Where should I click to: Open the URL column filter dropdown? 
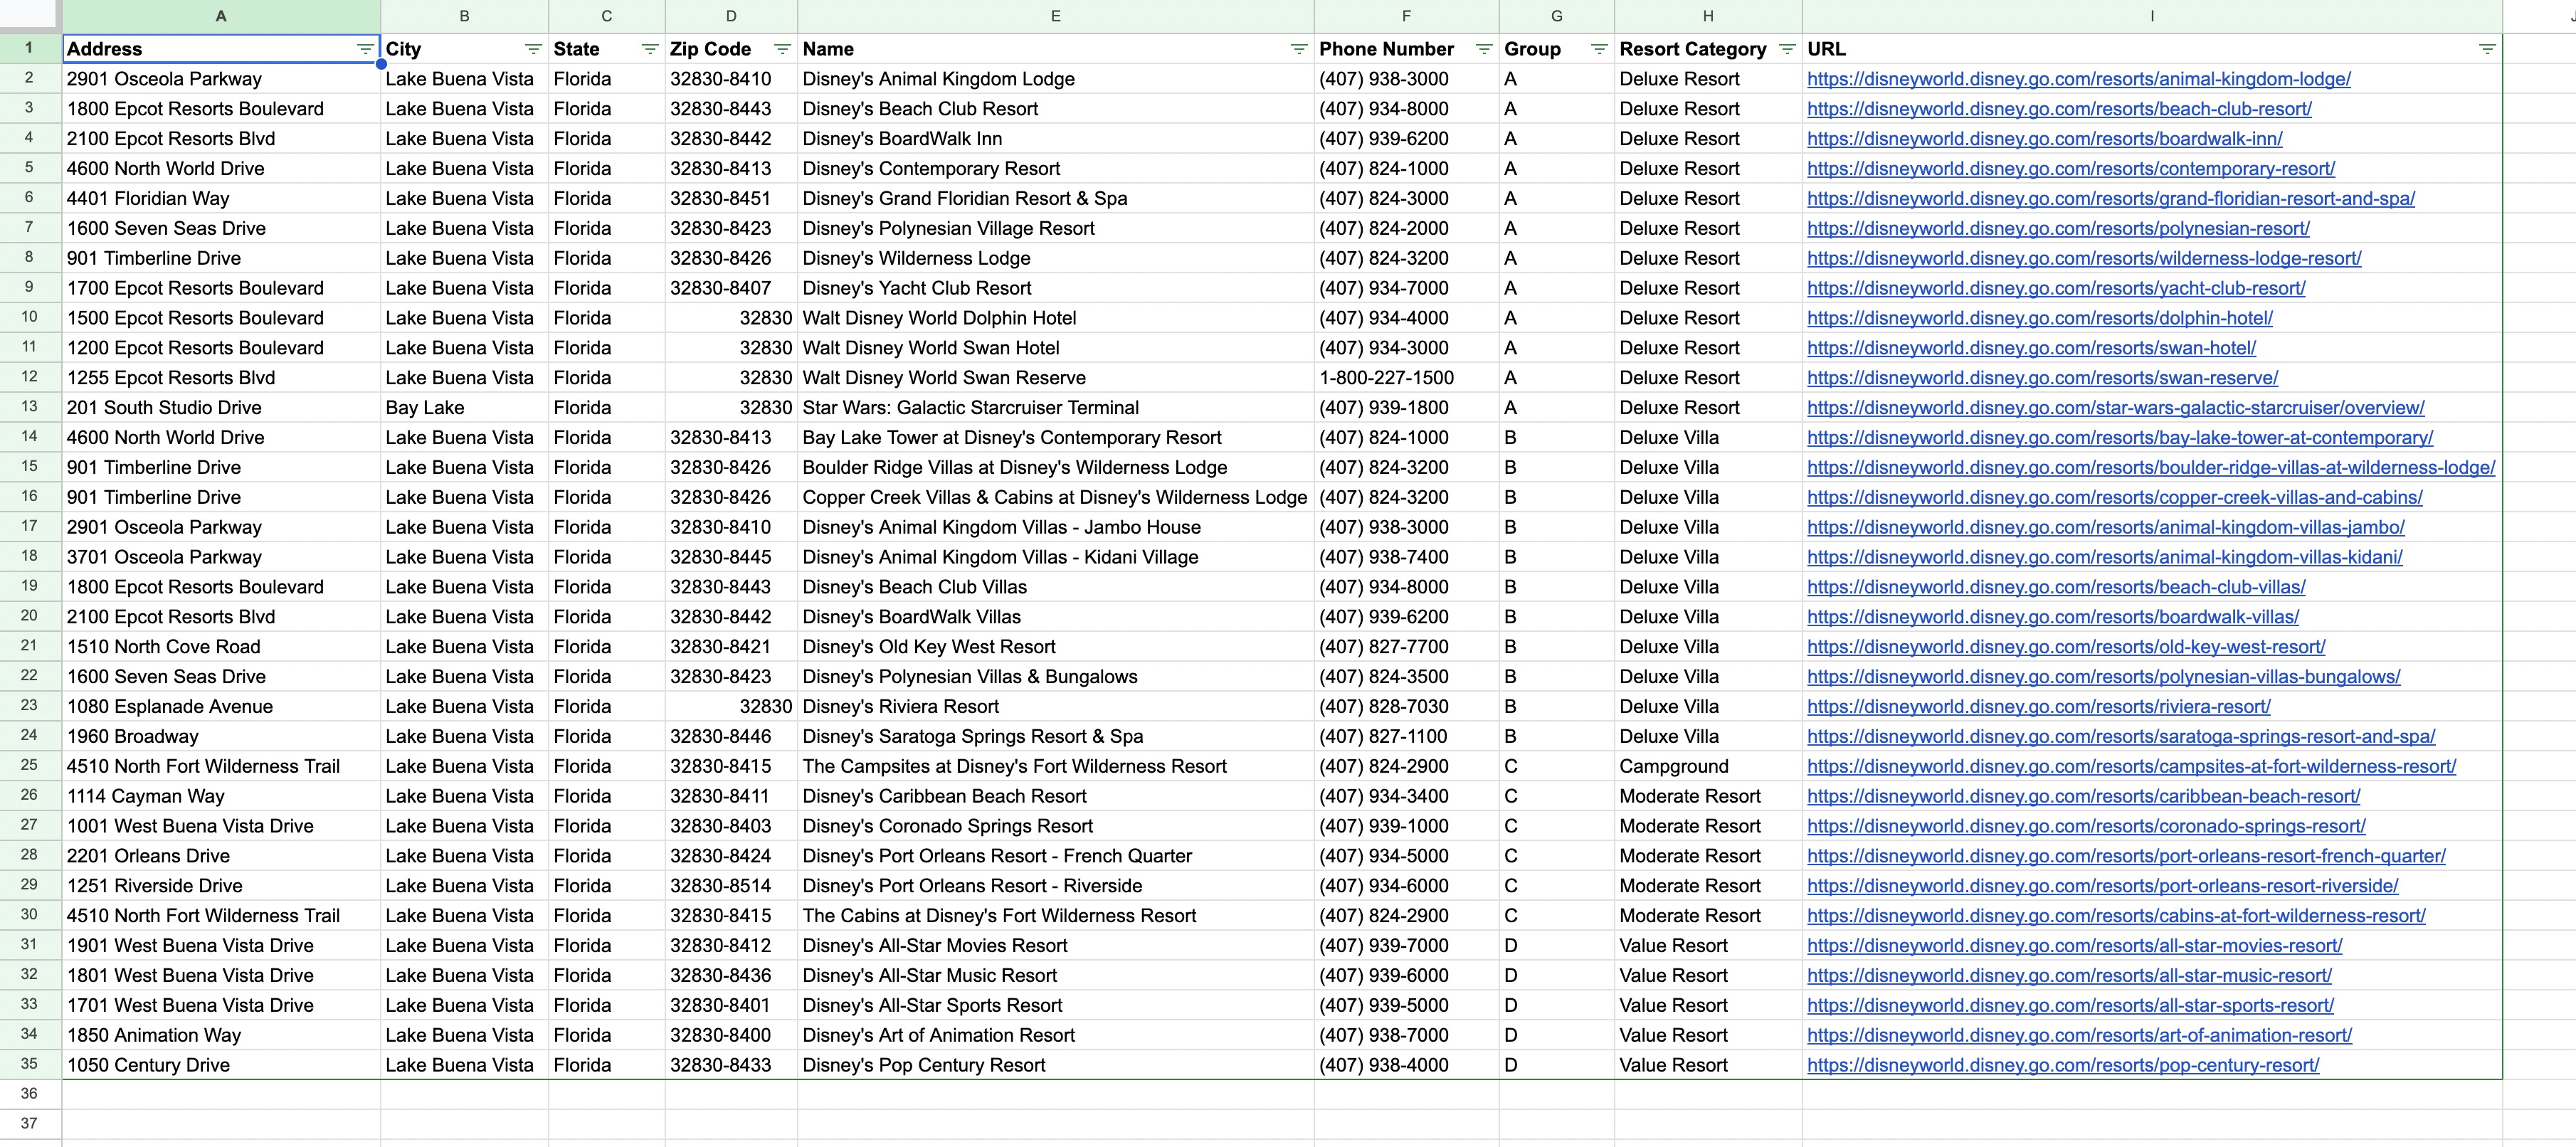(2487, 49)
